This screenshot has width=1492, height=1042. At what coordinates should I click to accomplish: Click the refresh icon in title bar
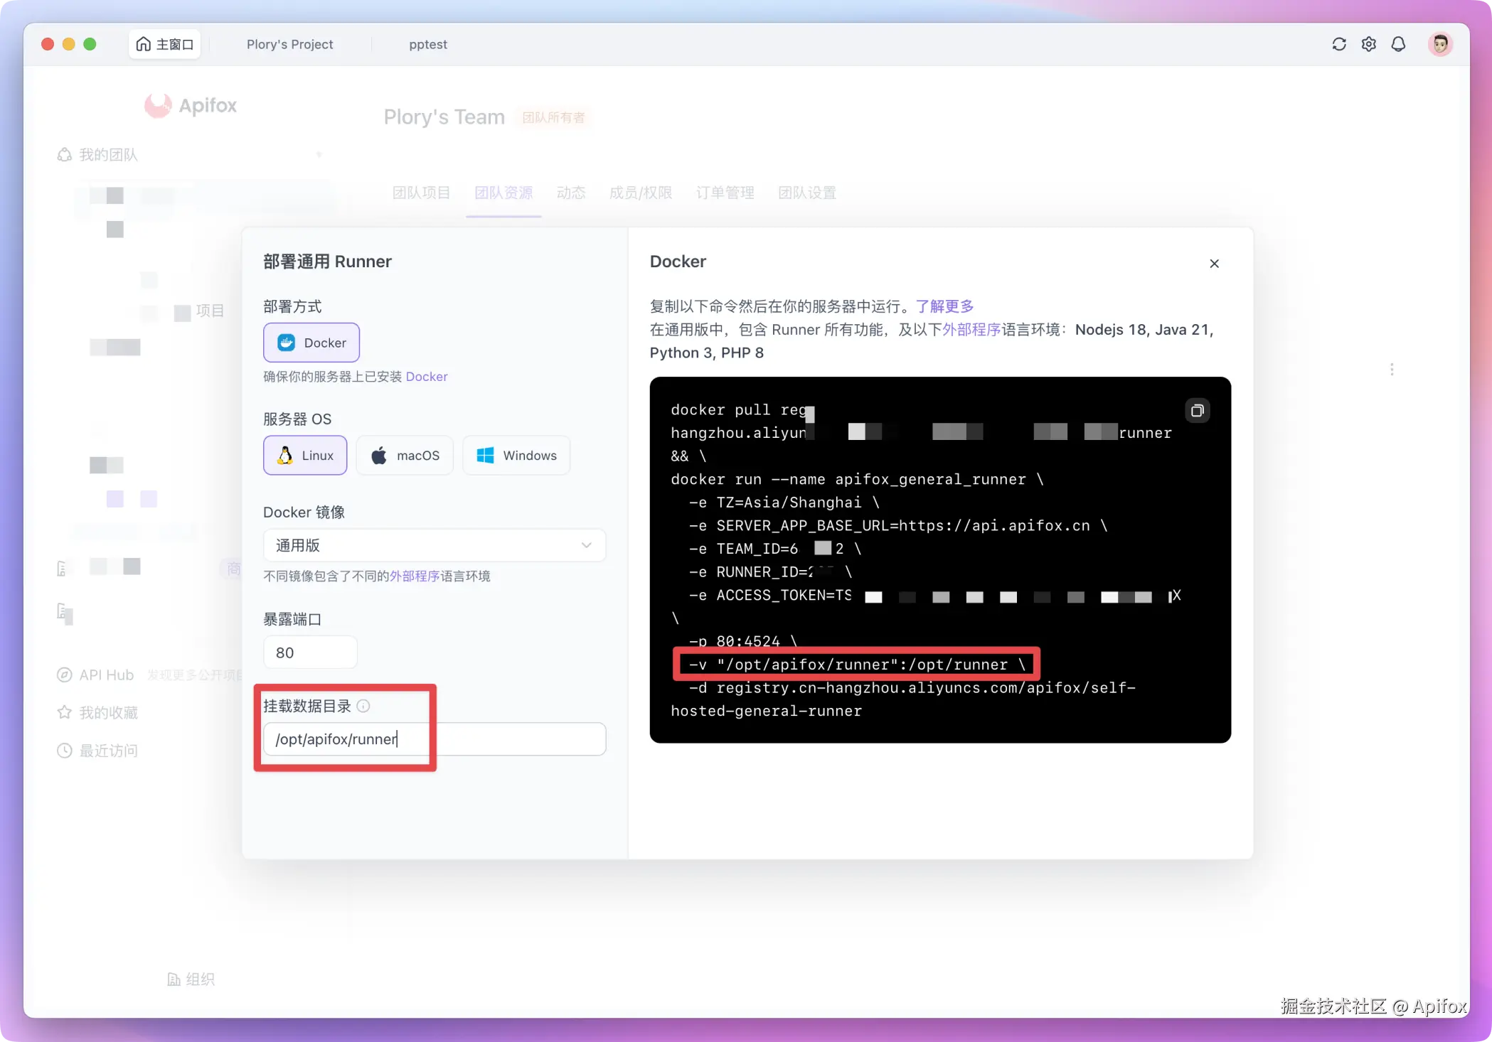[1339, 44]
